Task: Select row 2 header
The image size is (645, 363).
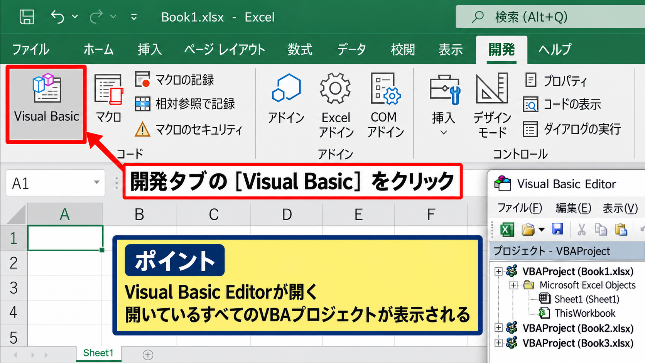Action: coord(14,263)
